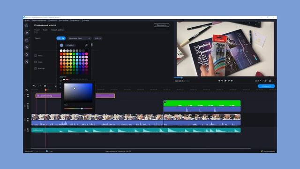Open the Редактирование menu
The image size is (300, 169).
coord(39,20)
